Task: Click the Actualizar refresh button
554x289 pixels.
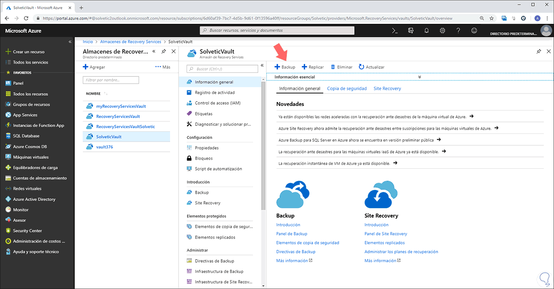Action: click(x=372, y=67)
